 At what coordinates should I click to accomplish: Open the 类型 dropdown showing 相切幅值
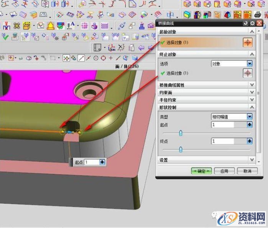250,116
